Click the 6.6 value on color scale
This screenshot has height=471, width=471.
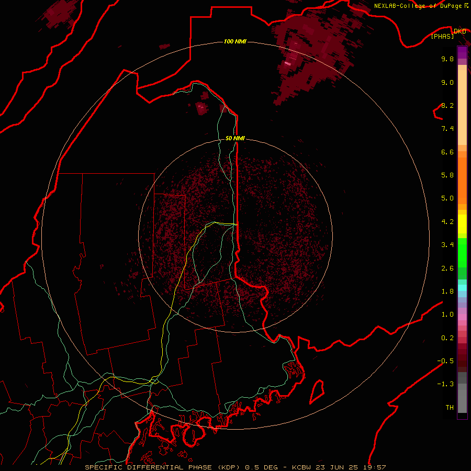447,152
